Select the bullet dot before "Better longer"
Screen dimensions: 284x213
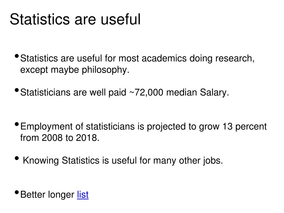tap(17, 192)
